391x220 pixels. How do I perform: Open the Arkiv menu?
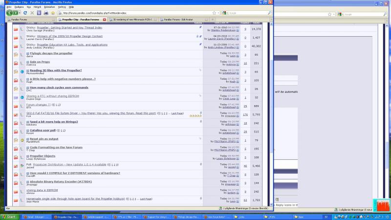click(9, 7)
